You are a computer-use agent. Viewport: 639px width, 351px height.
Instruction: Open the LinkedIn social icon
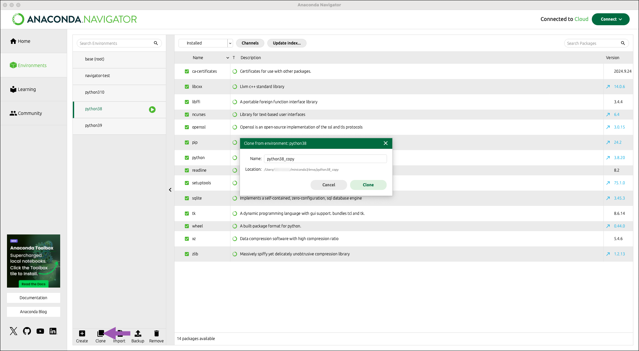click(x=53, y=331)
